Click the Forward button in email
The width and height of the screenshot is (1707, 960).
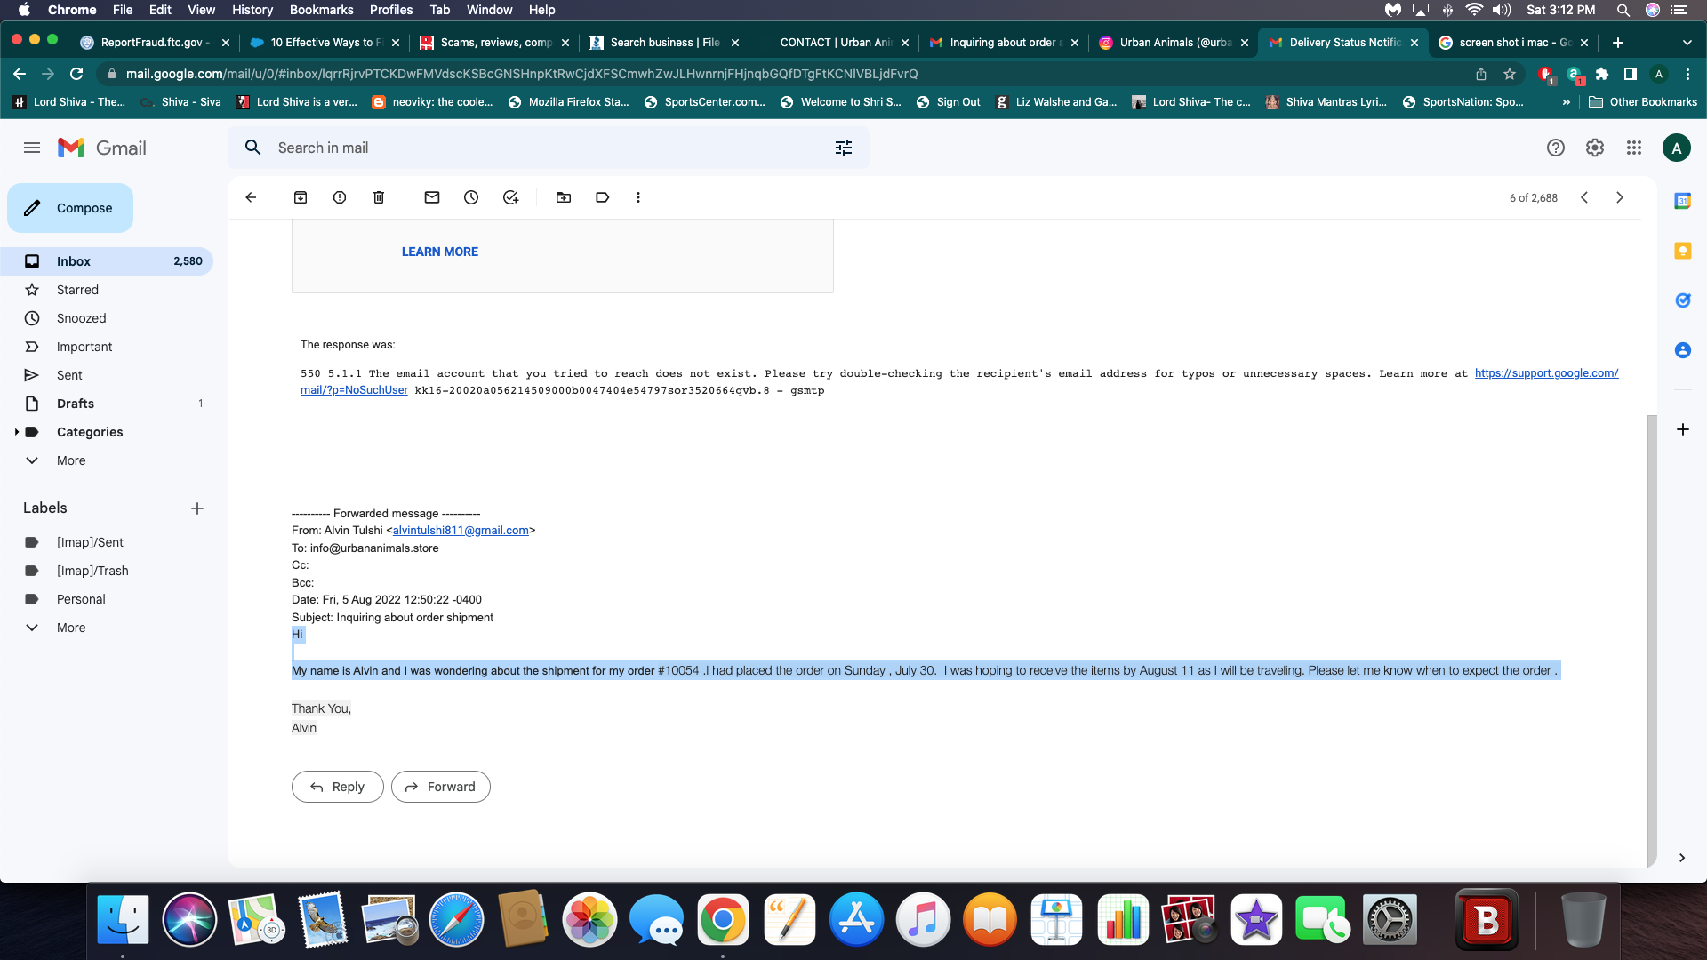[441, 786]
